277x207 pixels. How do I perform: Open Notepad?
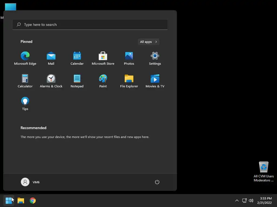click(77, 81)
